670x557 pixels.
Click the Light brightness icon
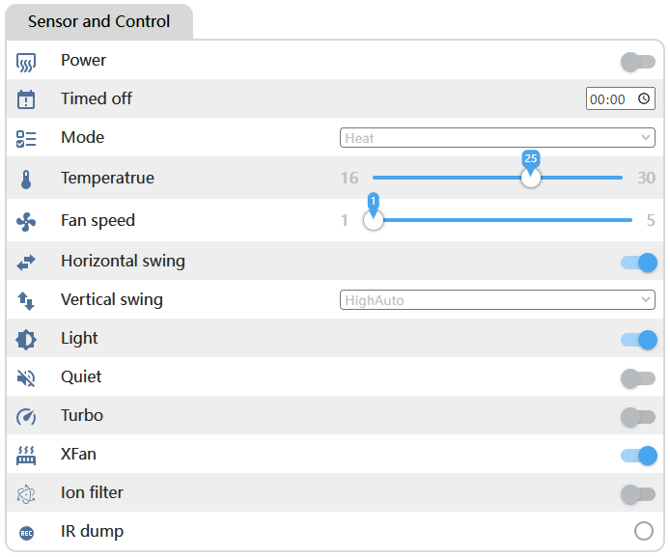pyautogui.click(x=26, y=339)
